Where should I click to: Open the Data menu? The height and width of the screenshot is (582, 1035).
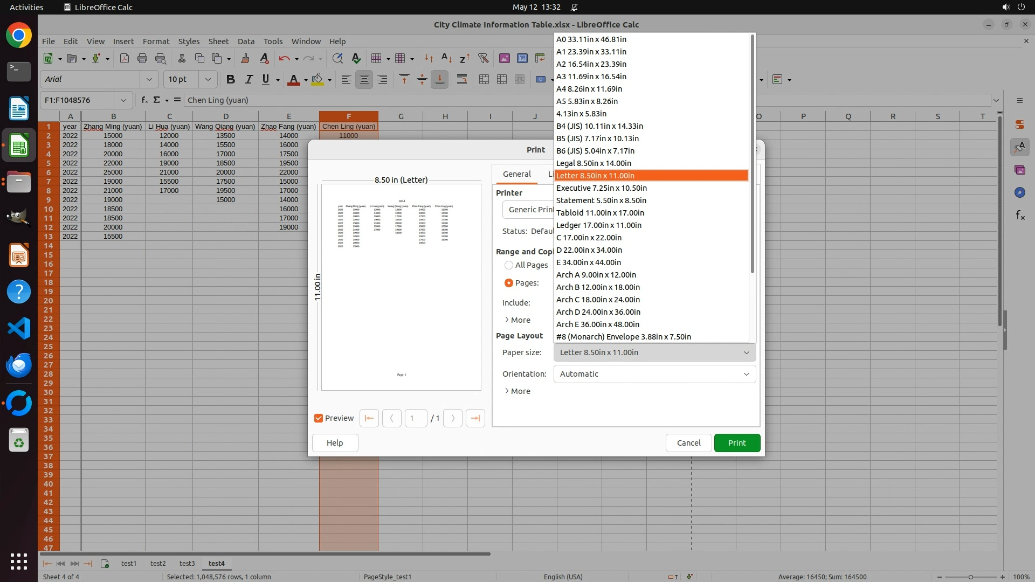click(246, 41)
